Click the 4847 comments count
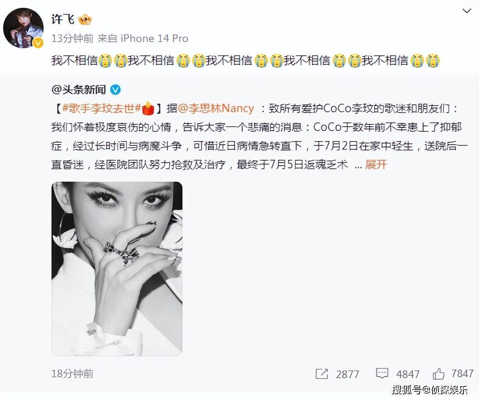 point(408,374)
